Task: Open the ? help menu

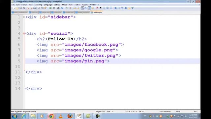Action: (x=99, y=5)
